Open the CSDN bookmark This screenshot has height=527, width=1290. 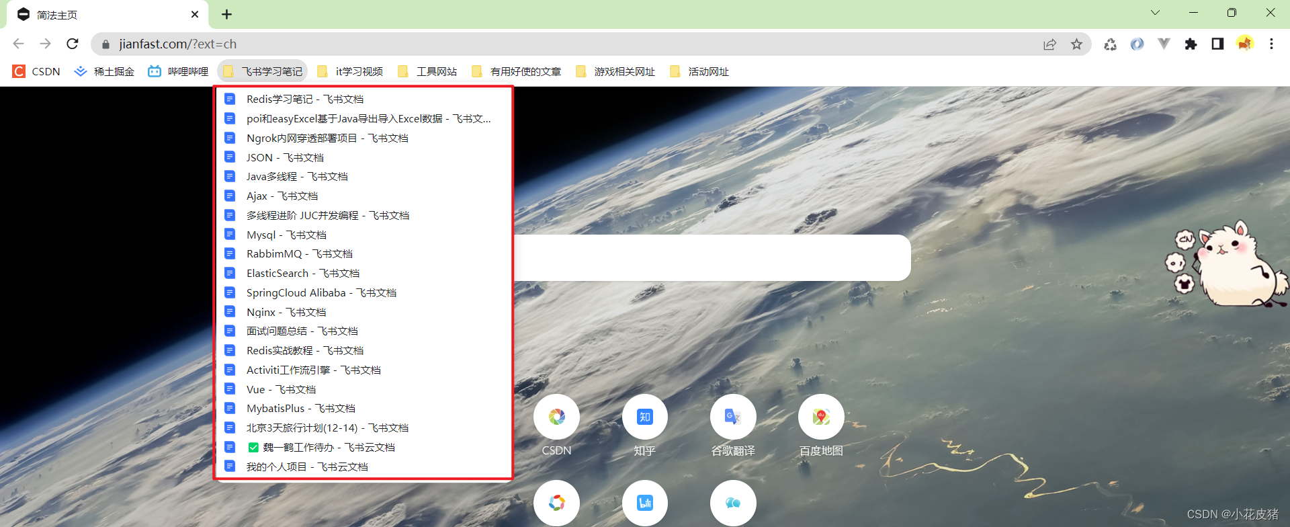coord(37,71)
